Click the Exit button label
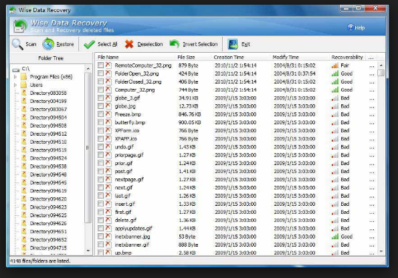Screen dimensions: 398x278 click(245, 44)
